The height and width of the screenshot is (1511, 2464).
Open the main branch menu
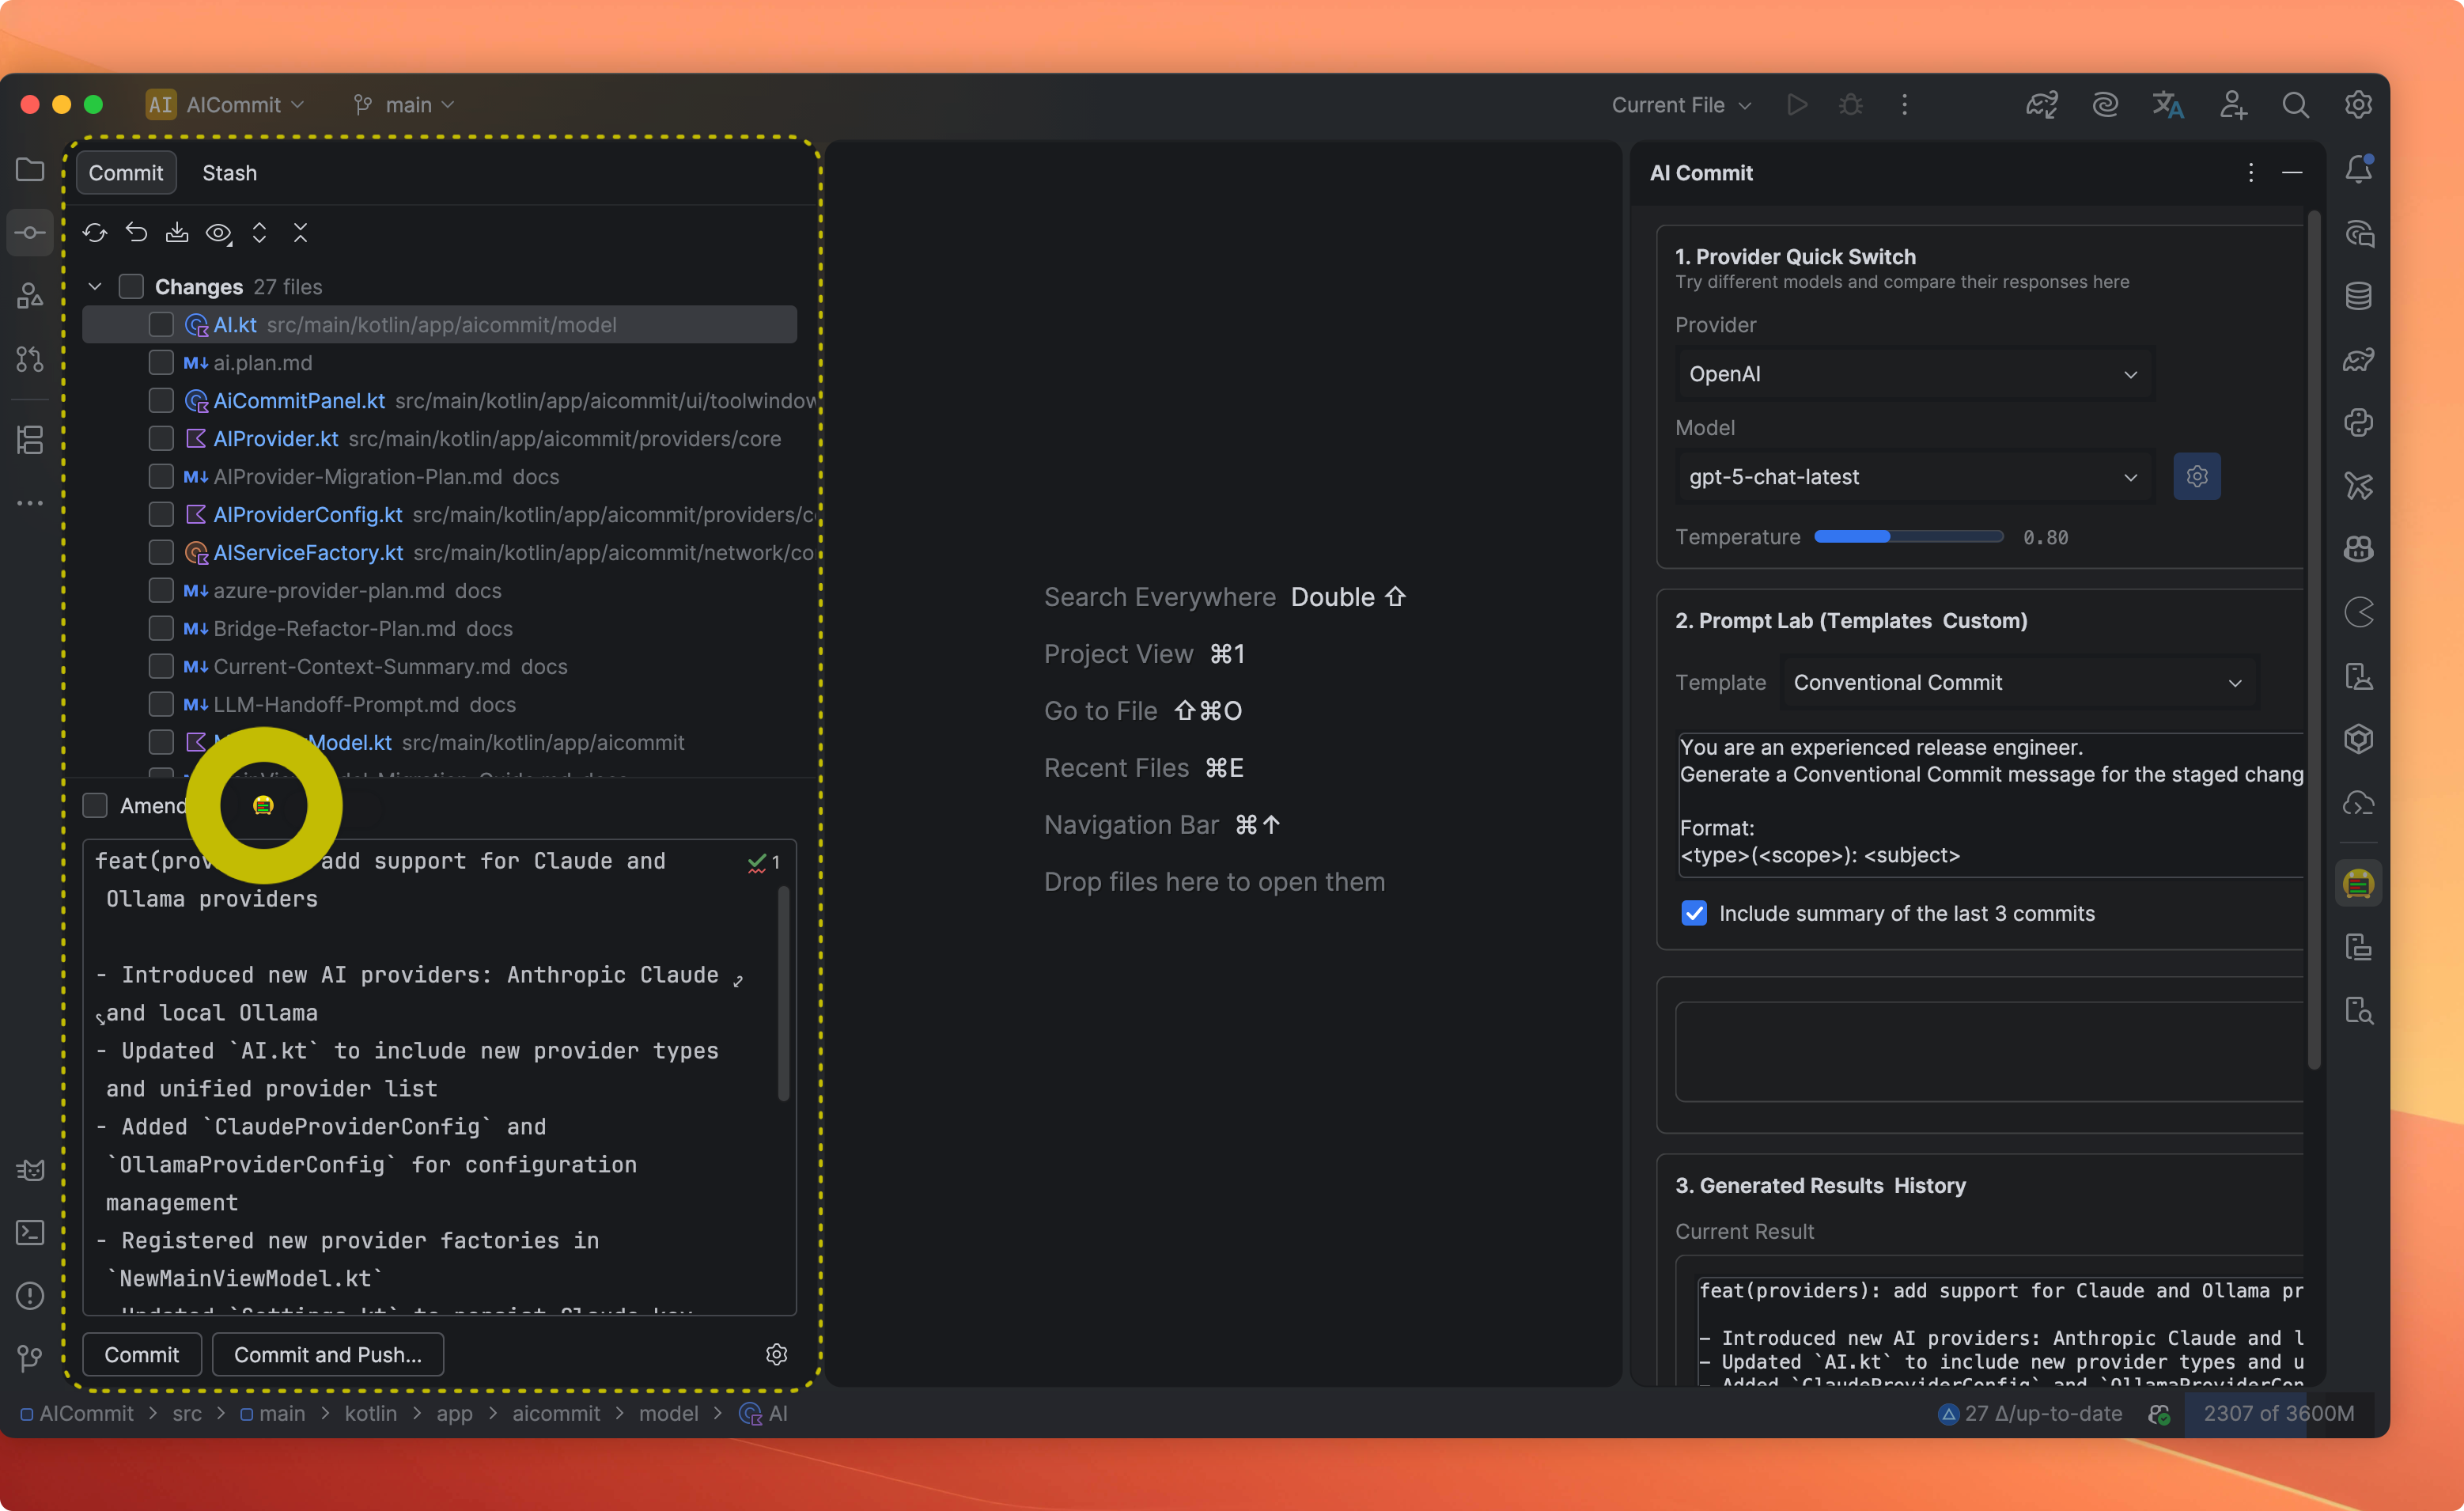coord(403,104)
